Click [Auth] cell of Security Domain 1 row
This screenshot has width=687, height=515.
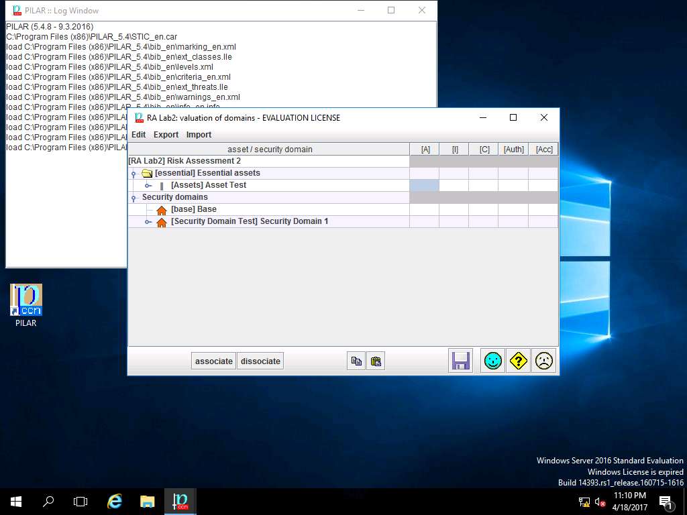pos(513,221)
